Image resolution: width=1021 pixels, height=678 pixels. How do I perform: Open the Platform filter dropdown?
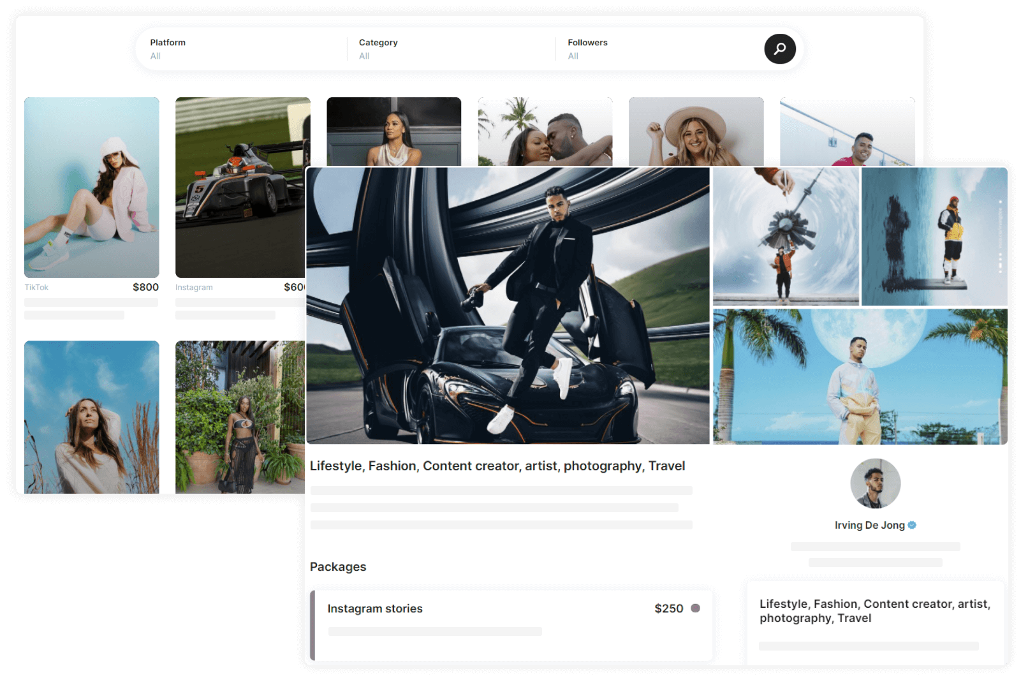pos(242,49)
